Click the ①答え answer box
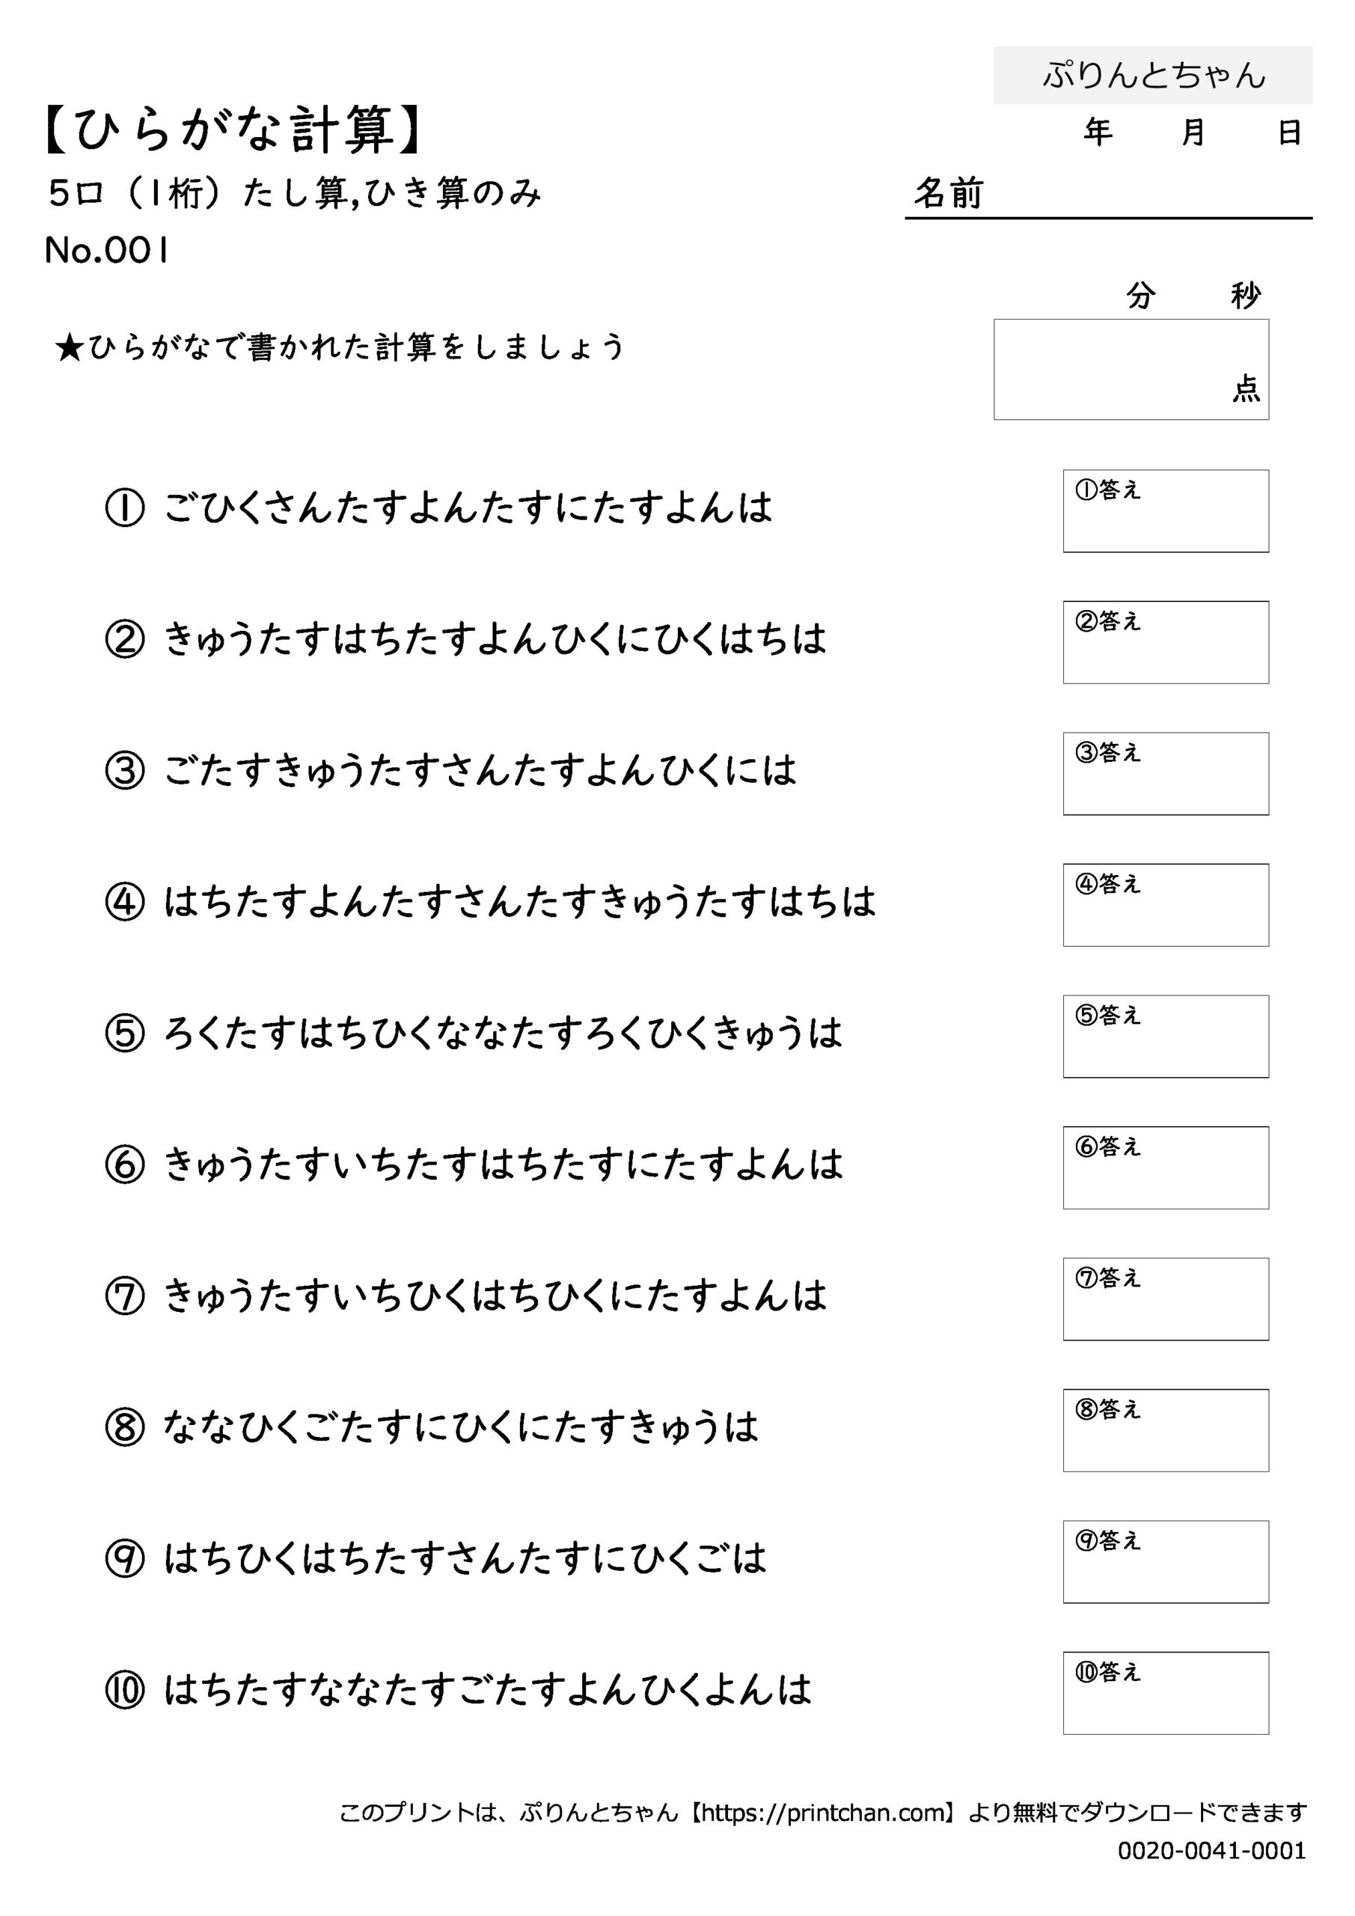This screenshot has width=1355, height=1916. pyautogui.click(x=1165, y=510)
